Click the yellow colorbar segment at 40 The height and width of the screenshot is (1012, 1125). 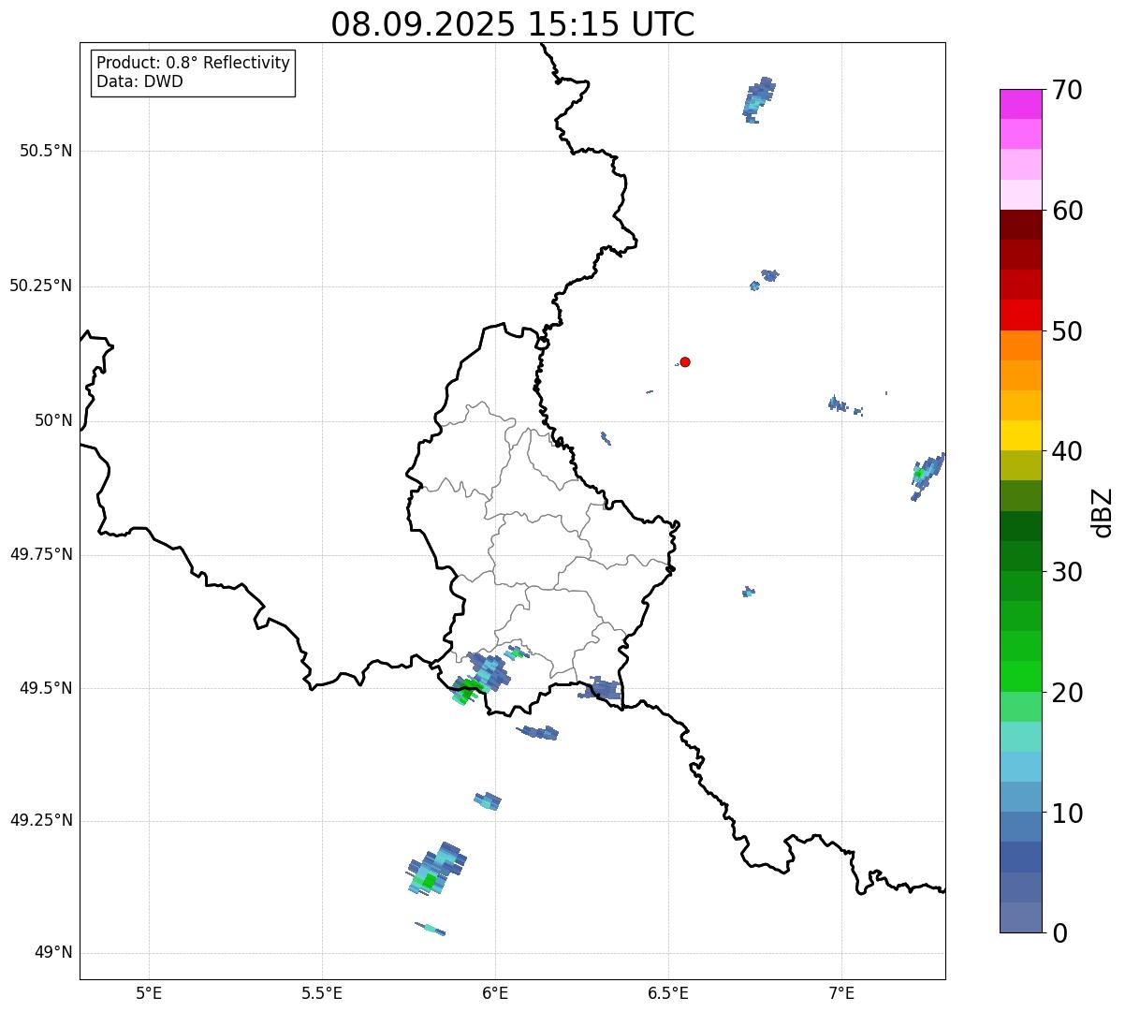click(1020, 435)
